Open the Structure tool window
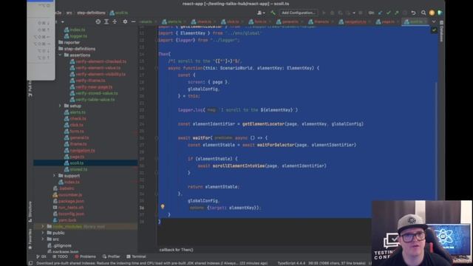 click(30, 211)
